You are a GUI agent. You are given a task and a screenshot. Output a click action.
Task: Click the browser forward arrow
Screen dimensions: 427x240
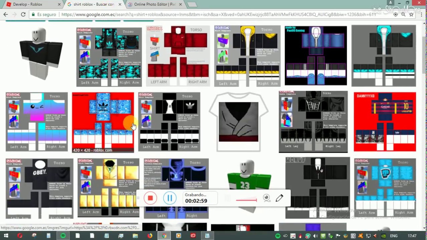[x=14, y=14]
